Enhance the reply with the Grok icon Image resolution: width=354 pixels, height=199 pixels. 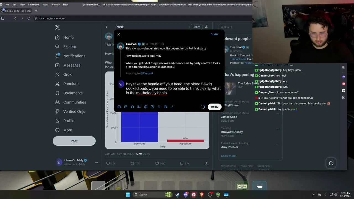(132, 107)
